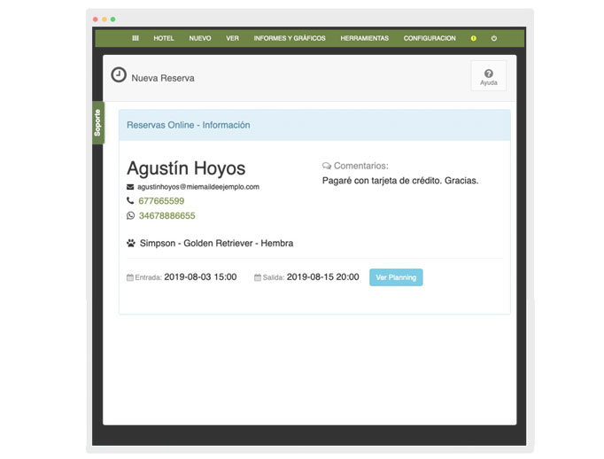Click the clock icon beside Nueva Reserva
Image resolution: width=604 pixels, height=459 pixels.
[119, 75]
